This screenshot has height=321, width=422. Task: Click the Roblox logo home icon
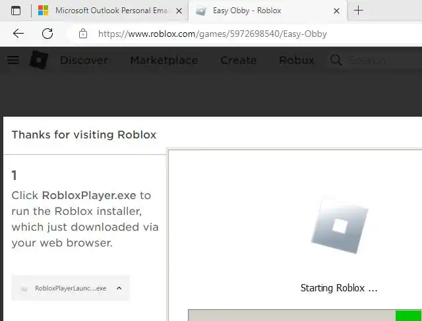(39, 60)
